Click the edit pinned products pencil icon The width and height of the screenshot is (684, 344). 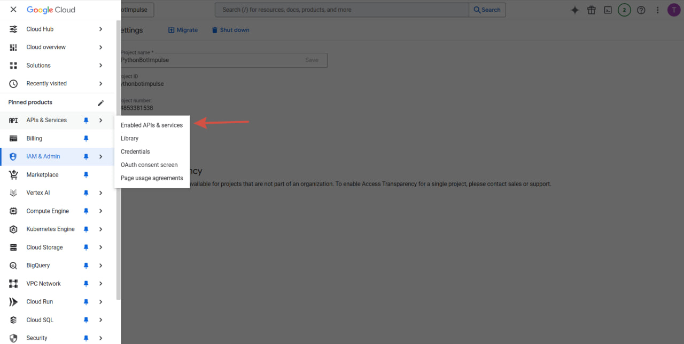tap(100, 102)
